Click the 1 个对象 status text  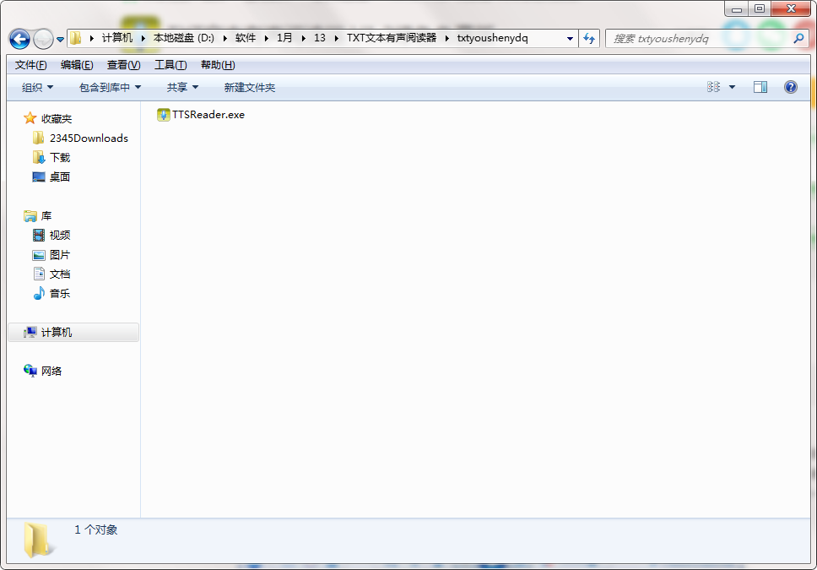[x=96, y=529]
